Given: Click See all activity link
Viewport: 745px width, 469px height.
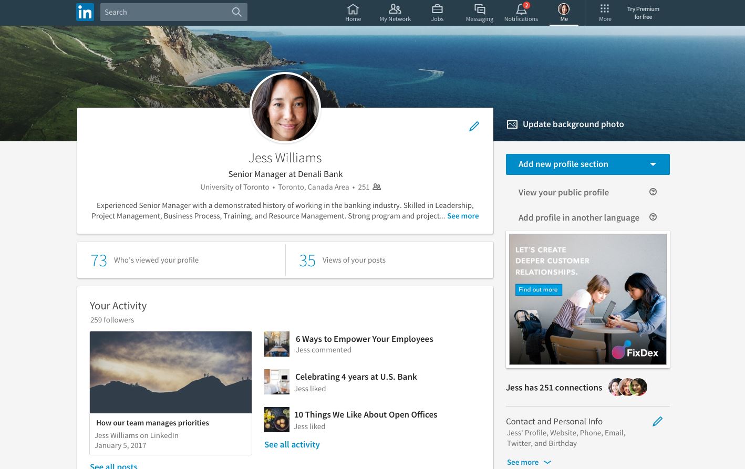Looking at the screenshot, I should click(292, 444).
